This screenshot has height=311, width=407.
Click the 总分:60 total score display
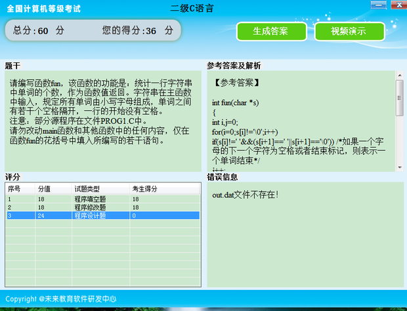pyautogui.click(x=39, y=31)
